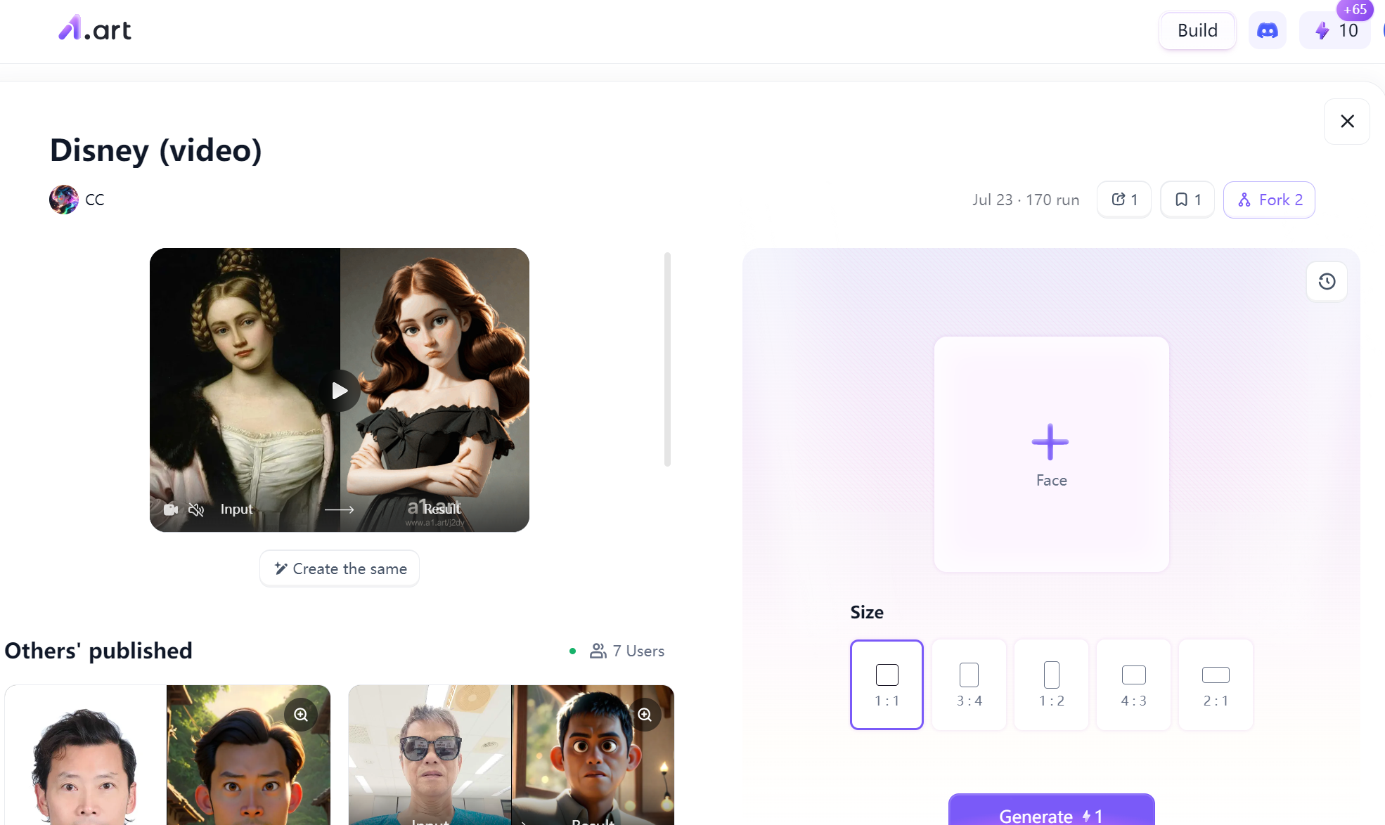The height and width of the screenshot is (825, 1385).
Task: Click the video camera icon on preview
Action: coord(171,509)
